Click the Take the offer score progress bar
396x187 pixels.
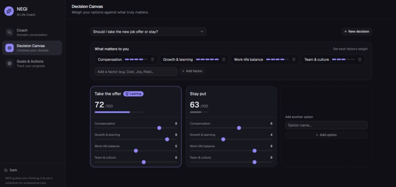point(119,112)
